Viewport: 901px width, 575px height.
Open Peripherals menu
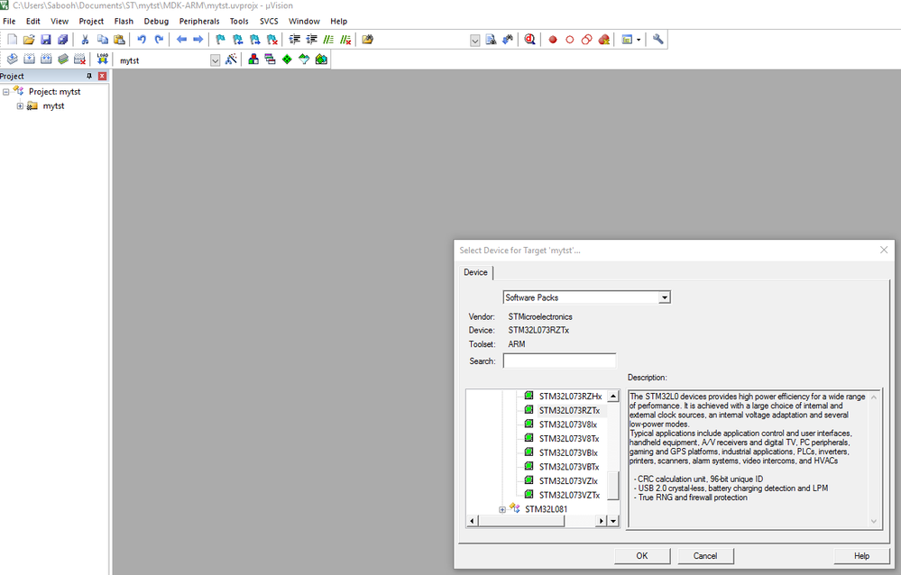point(199,22)
